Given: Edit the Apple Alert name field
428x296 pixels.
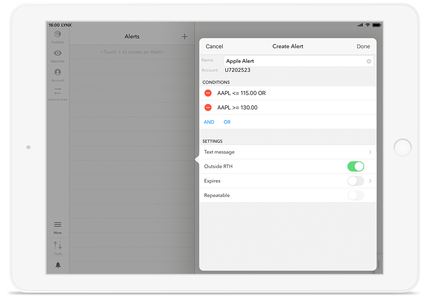Looking at the screenshot, I should [299, 61].
